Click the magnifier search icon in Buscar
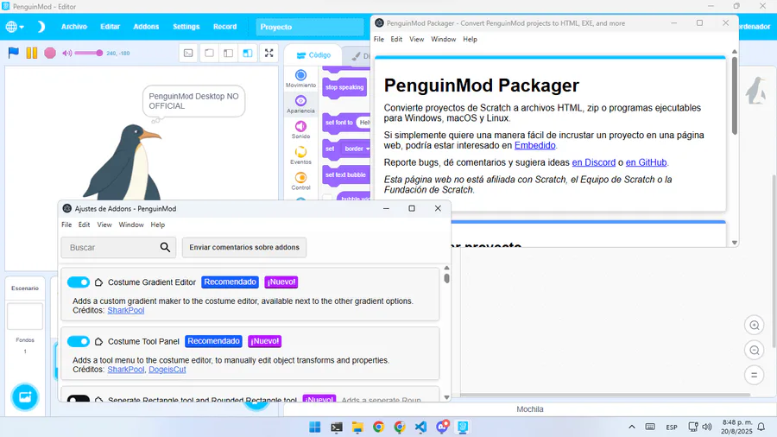This screenshot has height=437, width=777. click(x=165, y=247)
